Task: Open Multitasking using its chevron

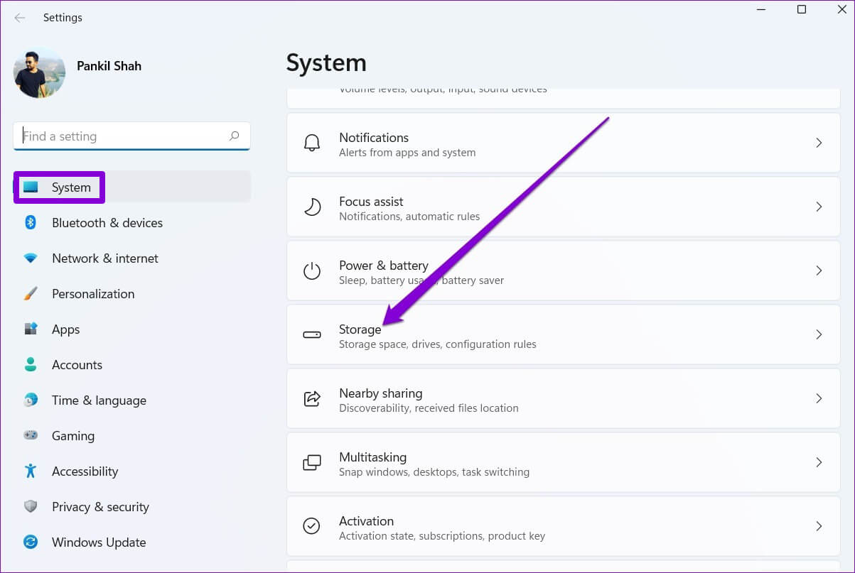Action: tap(819, 462)
